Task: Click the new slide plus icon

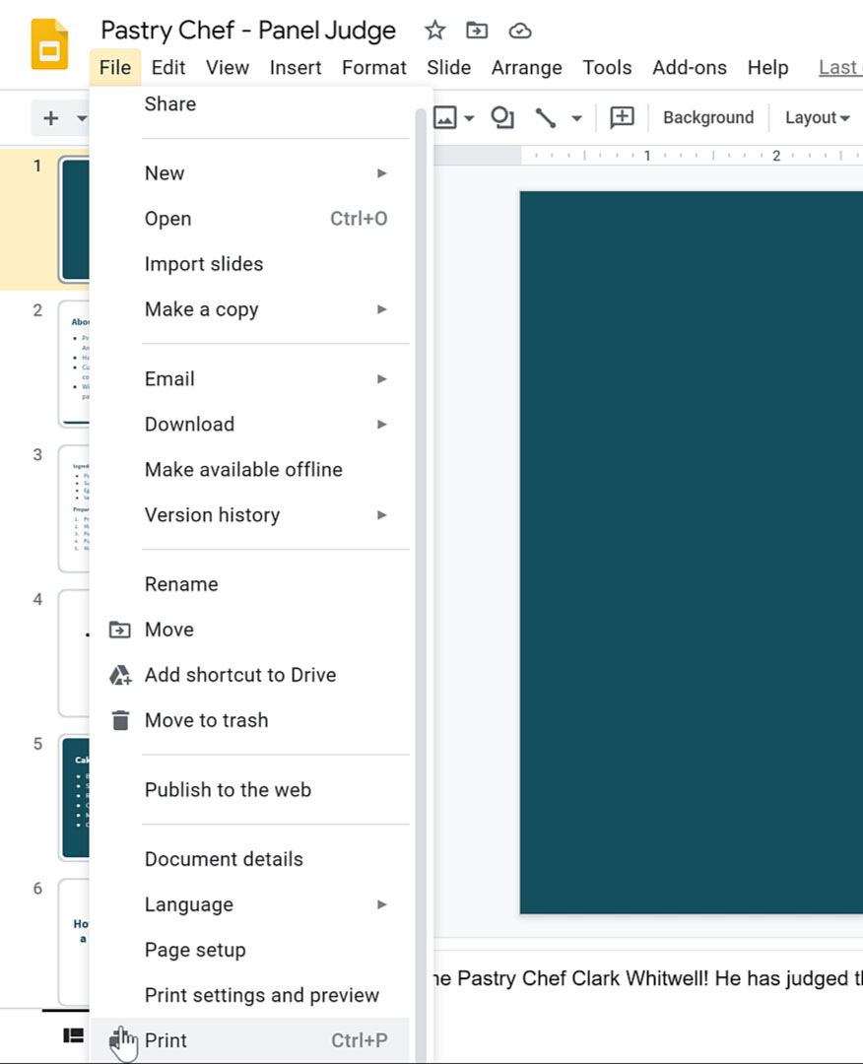Action: click(49, 117)
